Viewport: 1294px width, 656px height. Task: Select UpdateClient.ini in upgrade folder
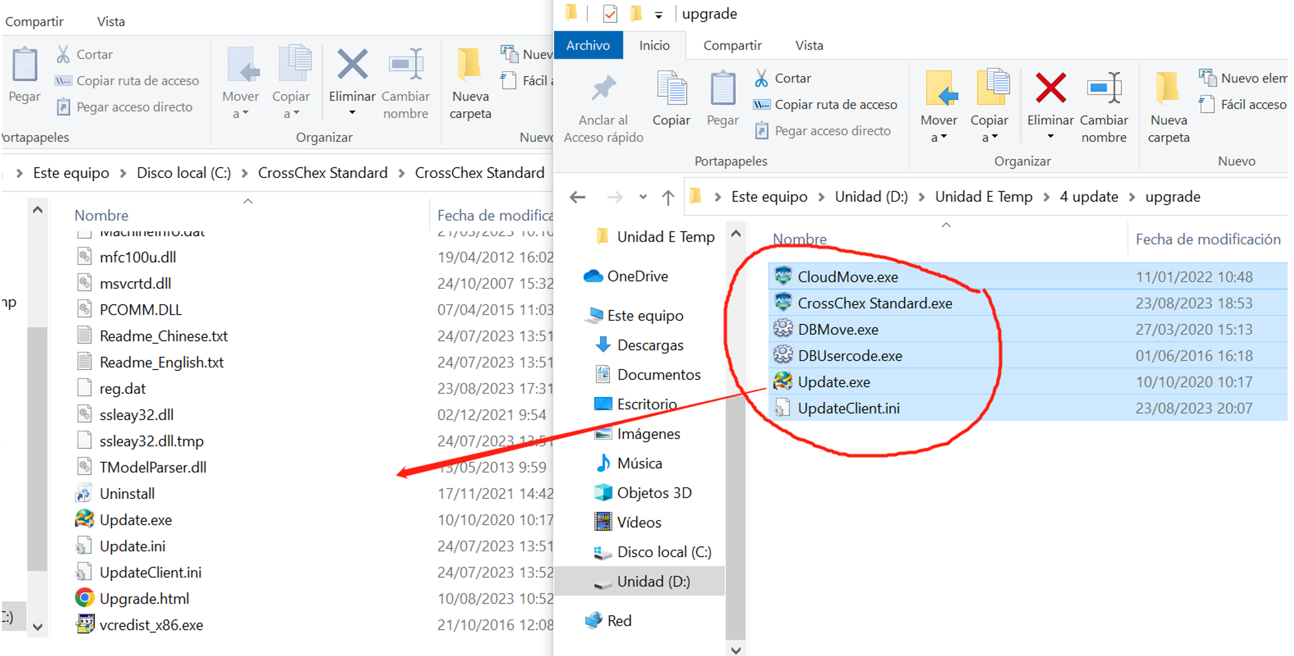[x=1027, y=408]
